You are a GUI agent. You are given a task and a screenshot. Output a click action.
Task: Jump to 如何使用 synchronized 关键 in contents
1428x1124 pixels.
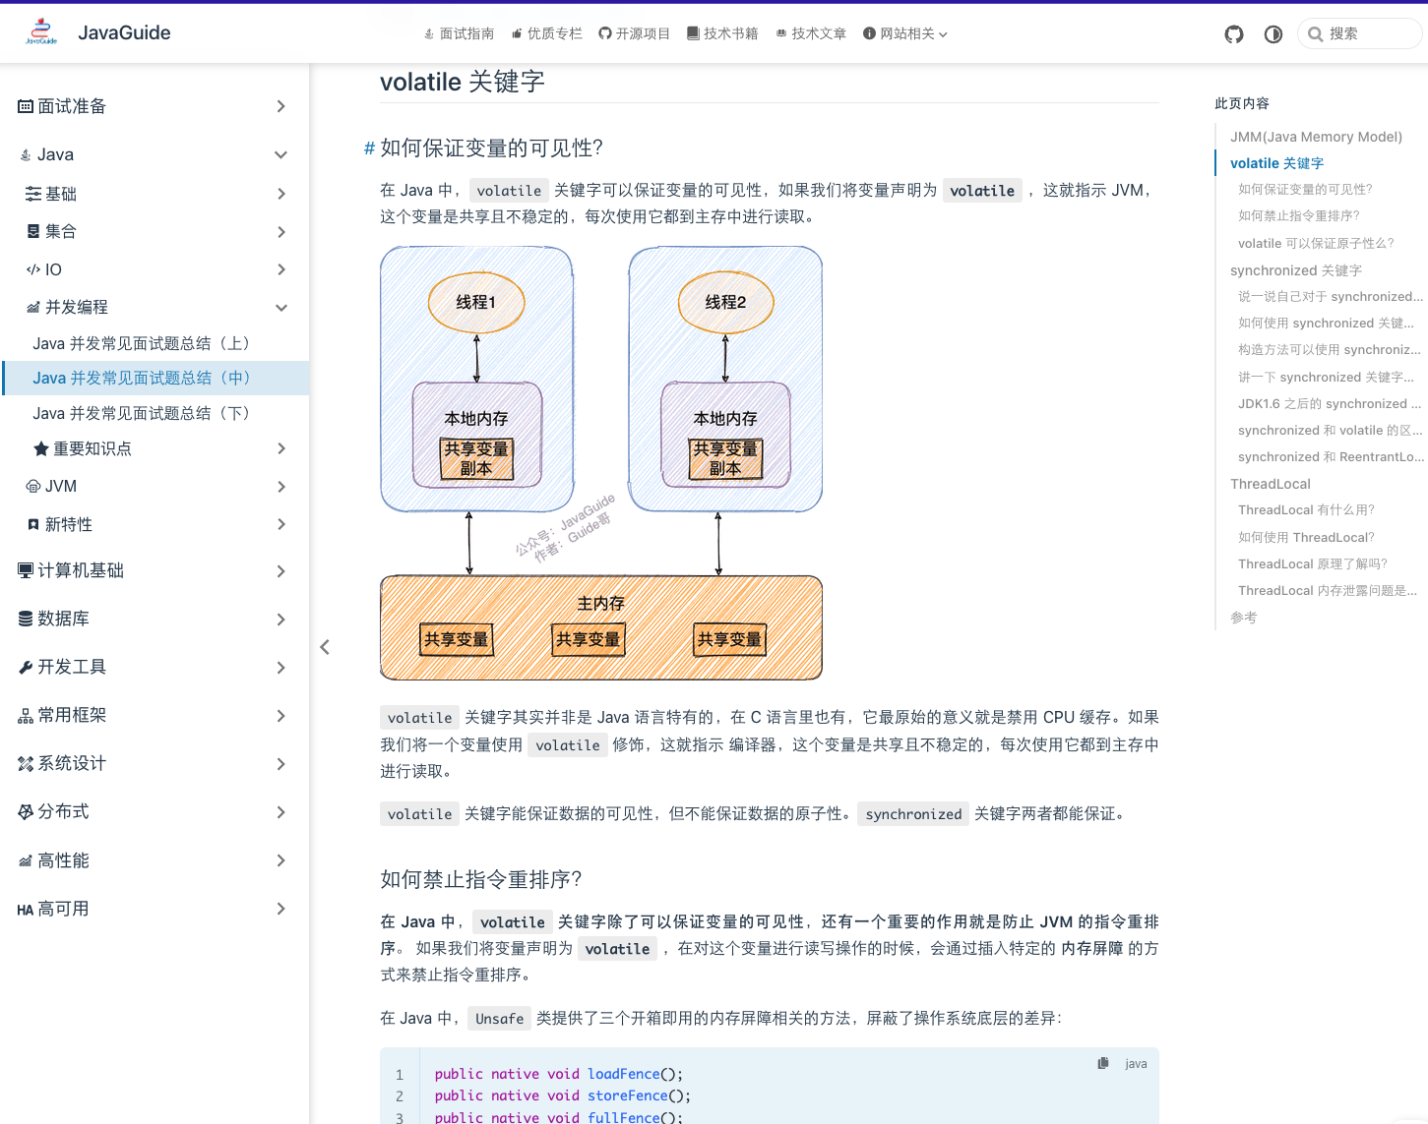(1326, 323)
